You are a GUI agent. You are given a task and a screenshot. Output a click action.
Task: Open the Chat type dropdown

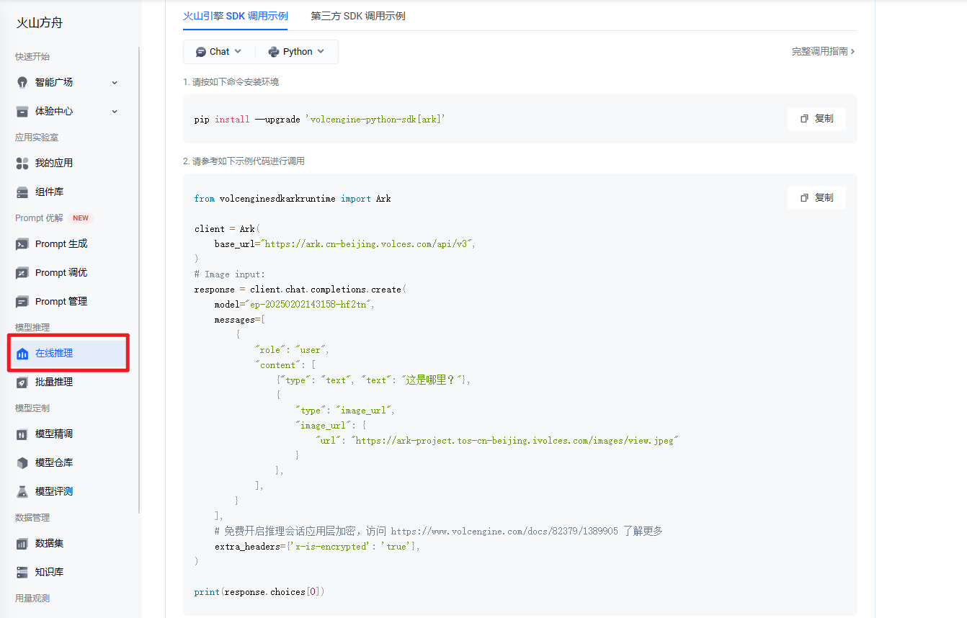(219, 52)
